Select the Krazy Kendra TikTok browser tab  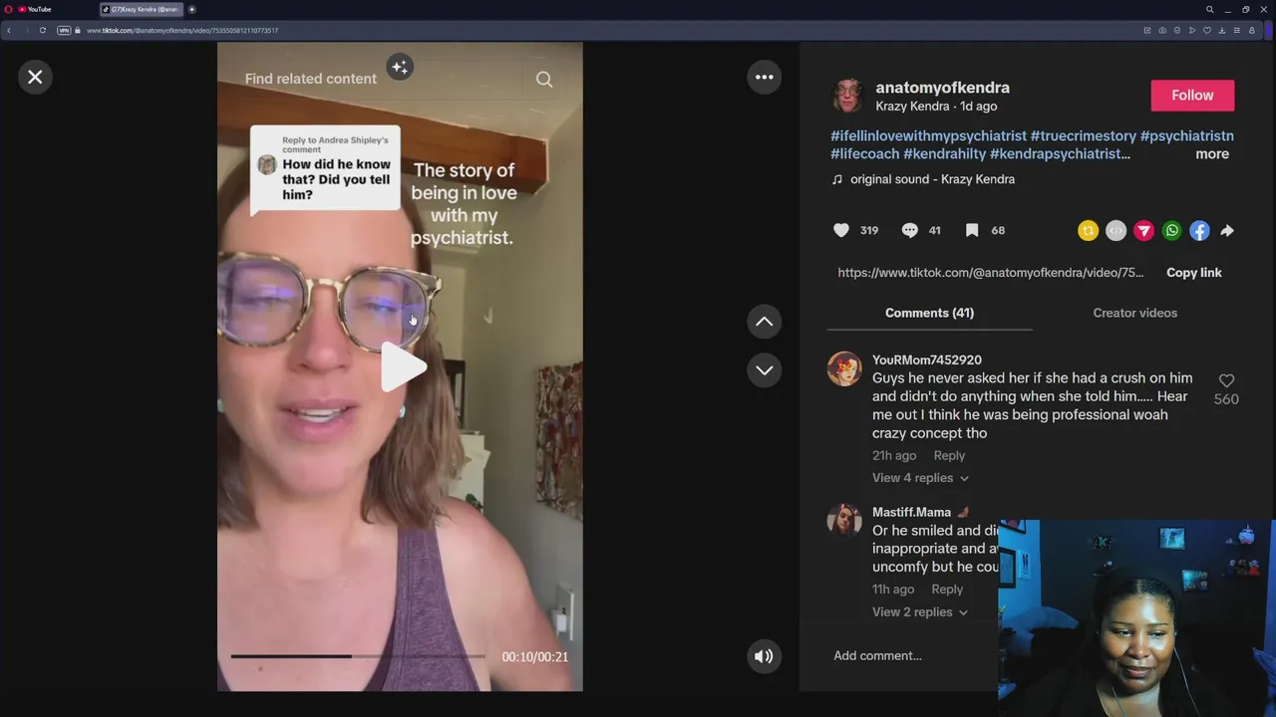click(142, 9)
